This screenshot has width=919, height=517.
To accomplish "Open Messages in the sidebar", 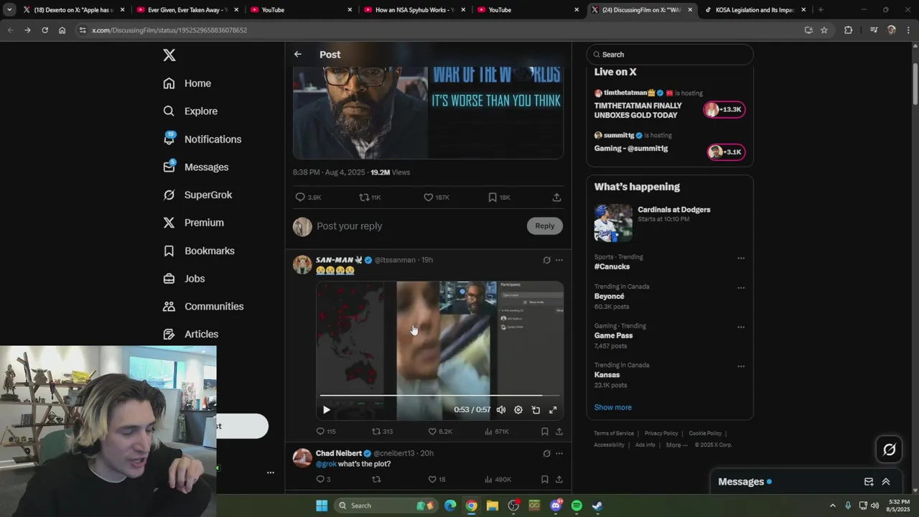I will point(195,167).
